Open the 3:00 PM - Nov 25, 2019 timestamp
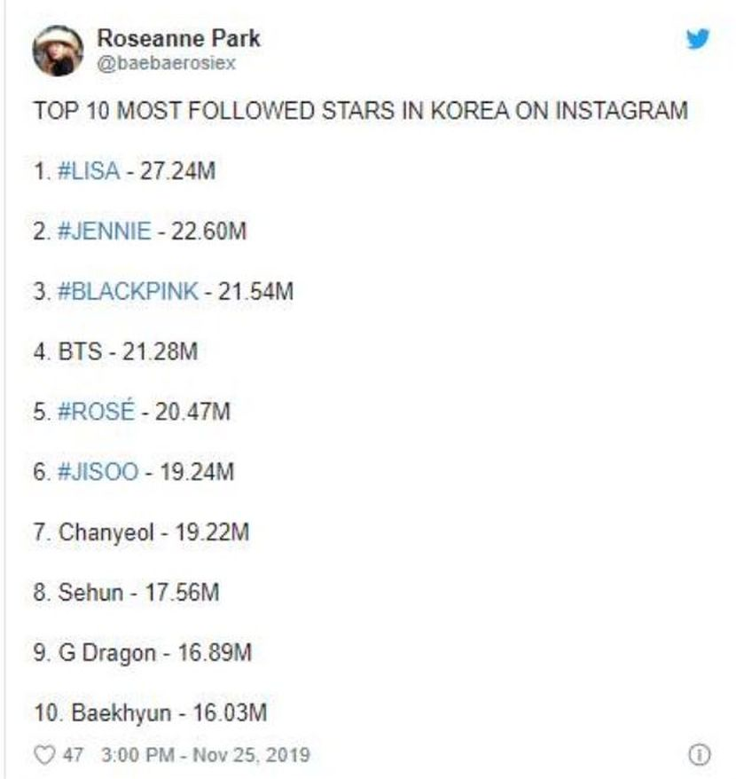736x779 pixels. [206, 755]
